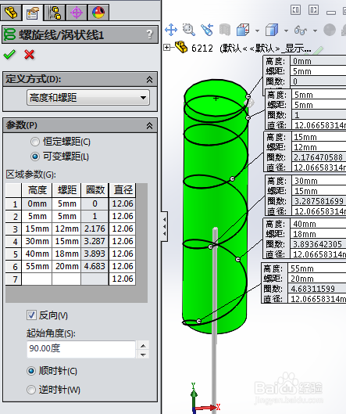Tile right window pane button
The height and width of the screenshot is (414, 346).
click(x=313, y=10)
